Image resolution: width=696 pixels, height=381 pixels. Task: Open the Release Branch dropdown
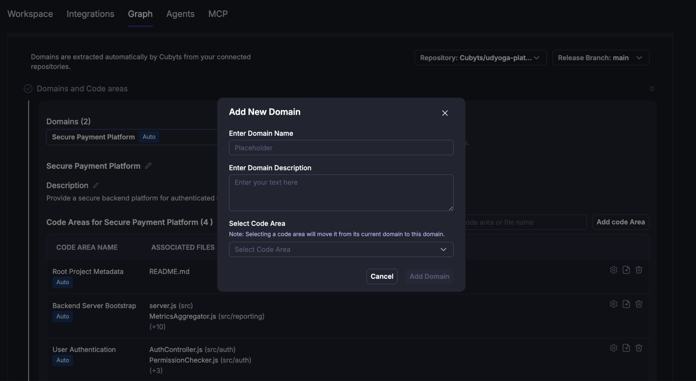[601, 58]
